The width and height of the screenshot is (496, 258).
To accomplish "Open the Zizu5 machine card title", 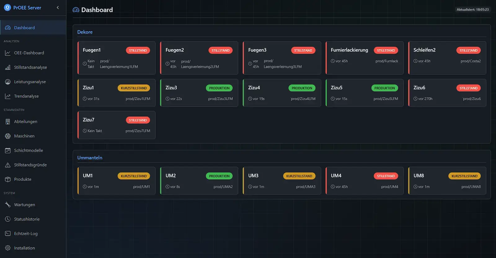I will (x=337, y=88).
